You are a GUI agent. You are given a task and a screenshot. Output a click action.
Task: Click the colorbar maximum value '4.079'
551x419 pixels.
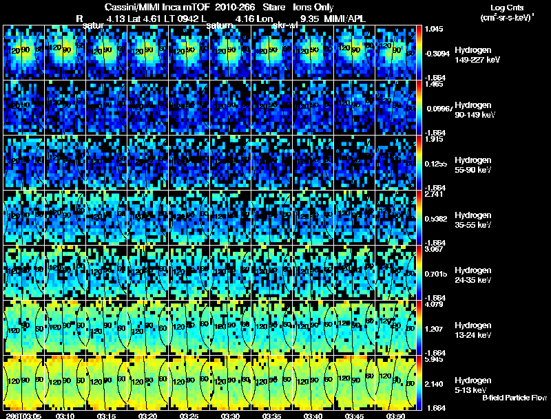[435, 305]
